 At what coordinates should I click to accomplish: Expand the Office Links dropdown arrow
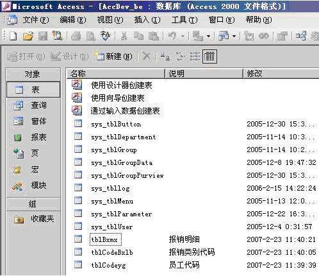[x=209, y=36]
